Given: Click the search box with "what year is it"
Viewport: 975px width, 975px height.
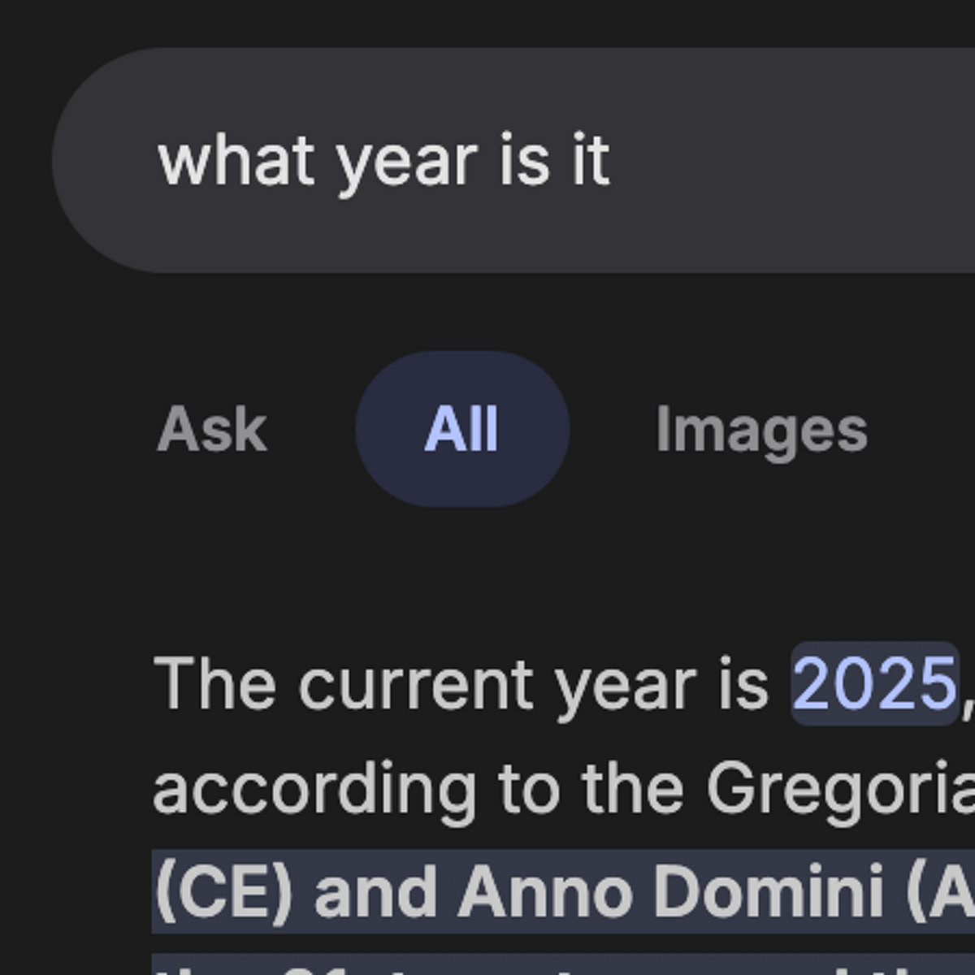Looking at the screenshot, I should pos(520,160).
